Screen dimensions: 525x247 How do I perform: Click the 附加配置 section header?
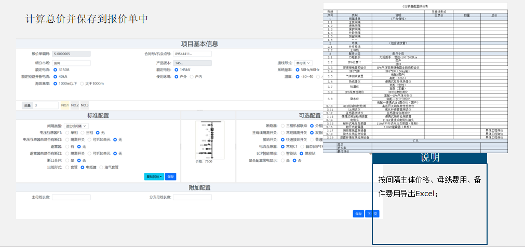tap(199, 187)
